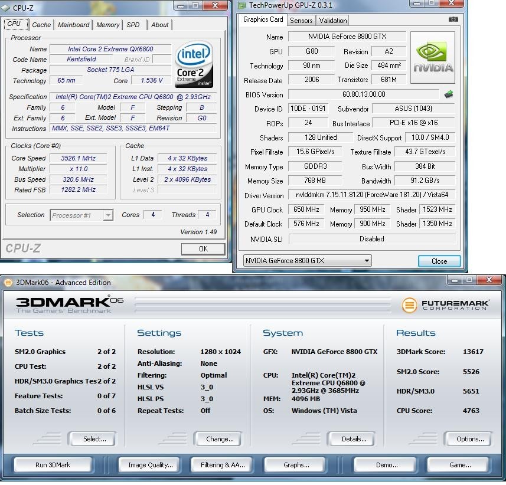Click the Default Clock value 576 MHz
The width and height of the screenshot is (506, 485).
tap(306, 224)
